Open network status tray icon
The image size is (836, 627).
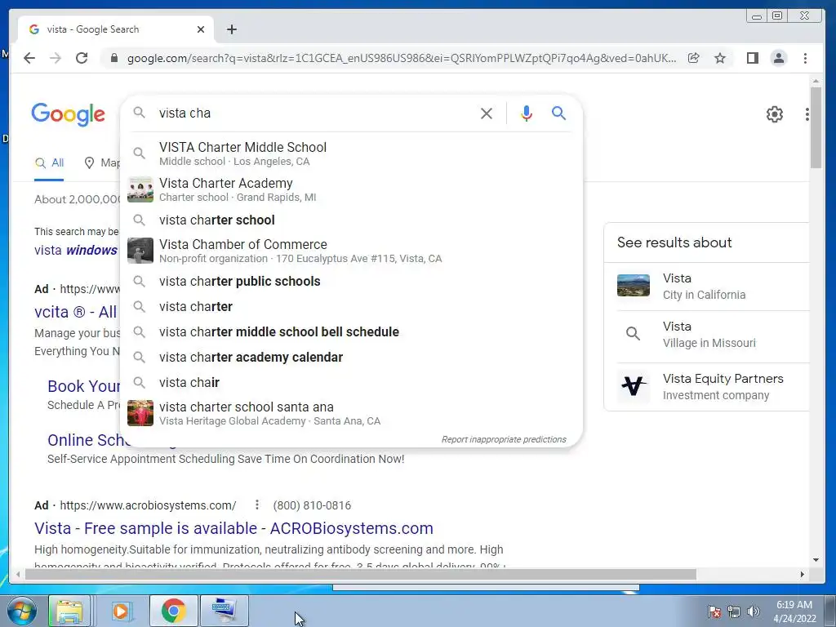[x=734, y=611]
